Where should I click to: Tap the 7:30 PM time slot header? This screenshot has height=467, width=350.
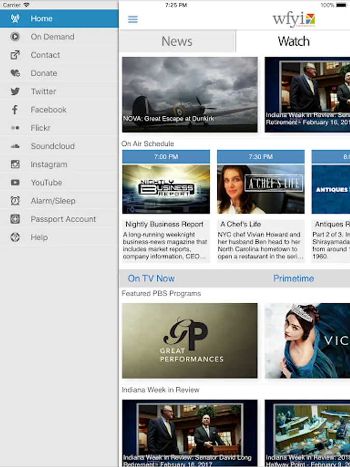[x=261, y=157]
